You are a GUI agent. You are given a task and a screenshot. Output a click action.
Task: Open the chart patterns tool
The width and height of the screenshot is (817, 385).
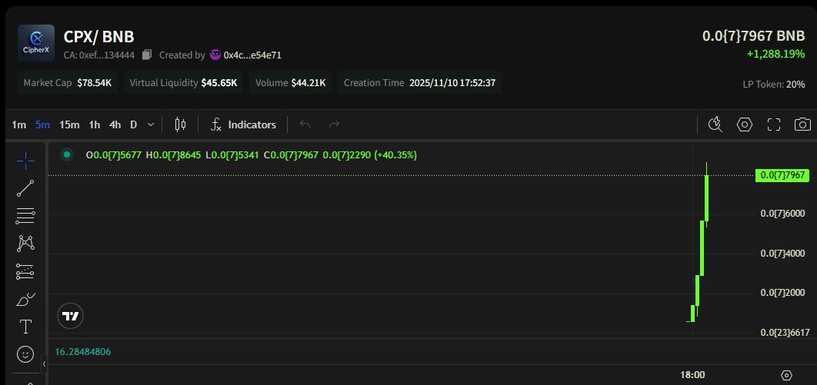click(25, 243)
